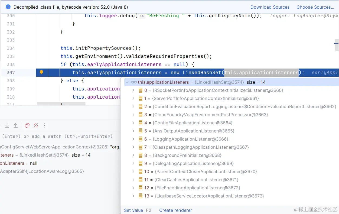The width and height of the screenshot is (339, 214).
Task: Click gutter line number 306
Action: [11, 64]
